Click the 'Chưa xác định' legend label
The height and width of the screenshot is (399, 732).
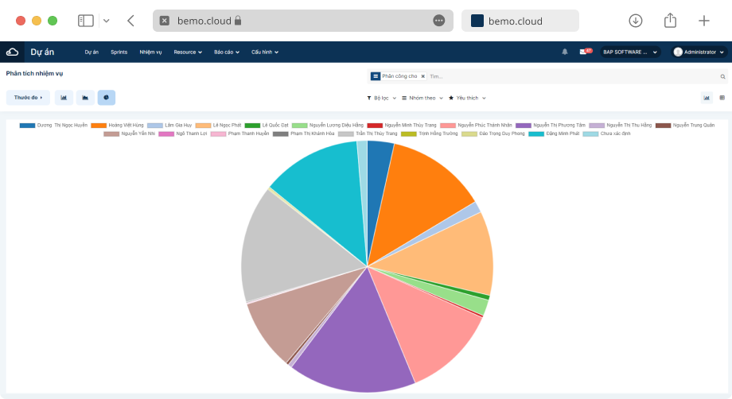(615, 134)
